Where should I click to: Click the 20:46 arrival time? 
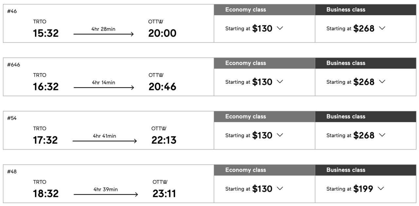(162, 87)
